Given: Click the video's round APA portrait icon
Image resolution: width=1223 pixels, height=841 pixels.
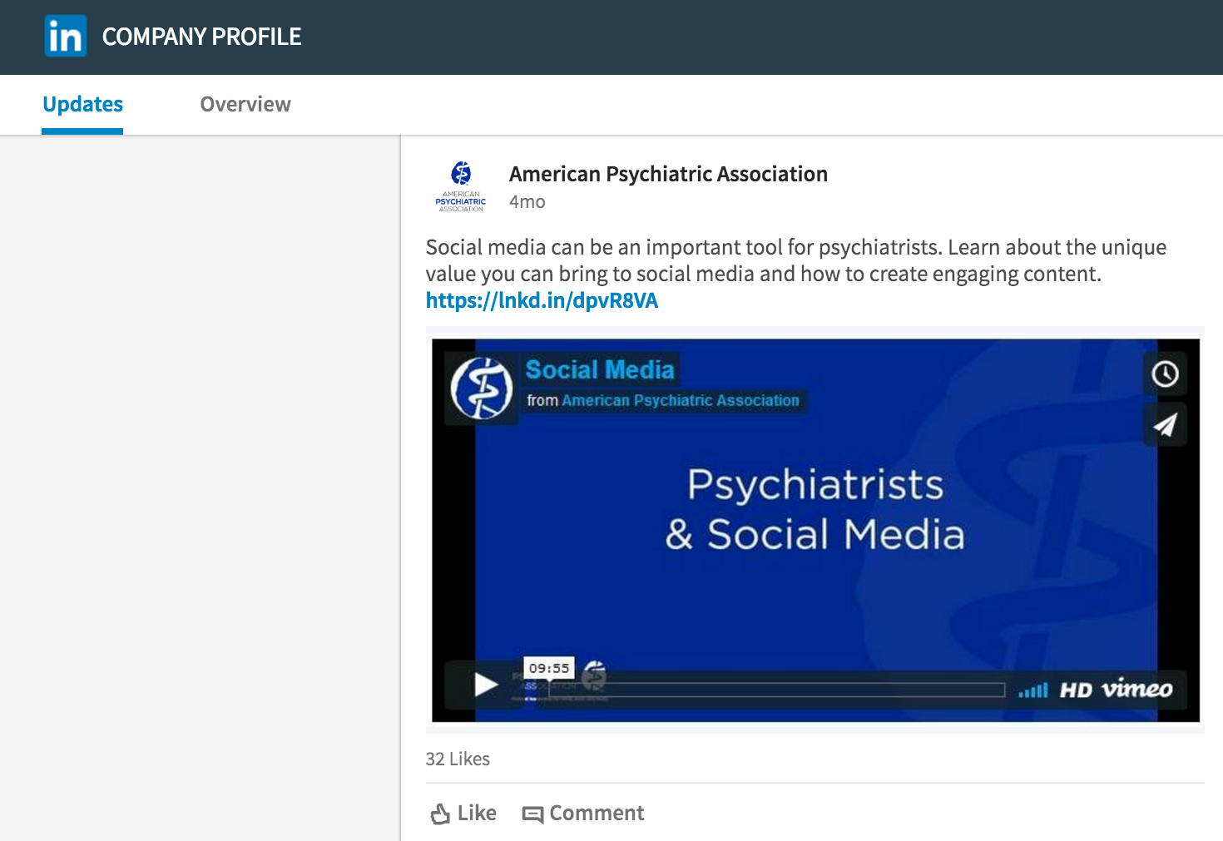Looking at the screenshot, I should click(482, 388).
